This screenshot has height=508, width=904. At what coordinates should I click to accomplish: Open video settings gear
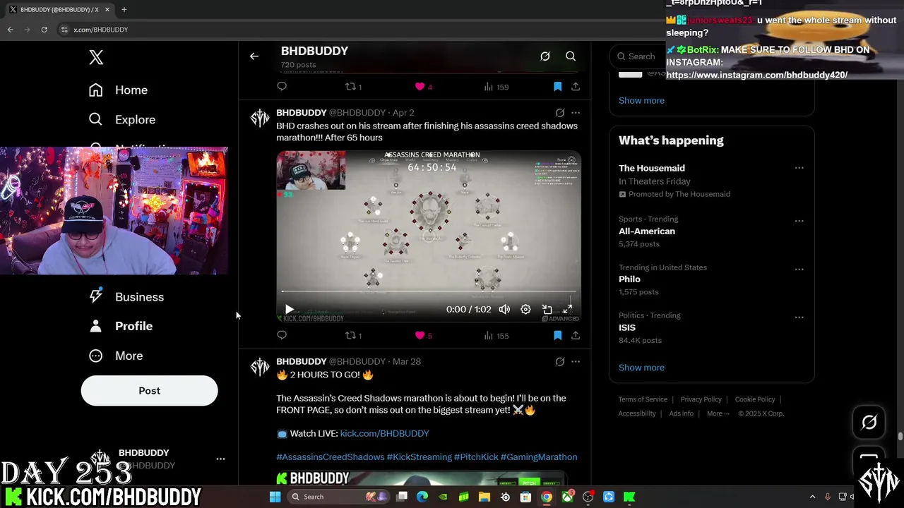point(525,309)
